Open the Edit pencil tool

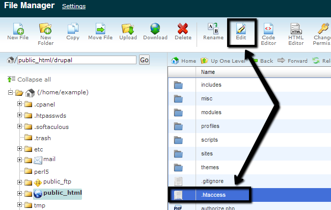(241, 32)
